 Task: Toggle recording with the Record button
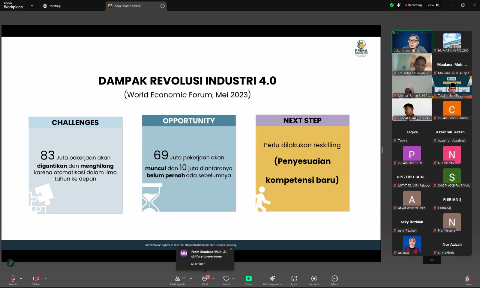coord(314,280)
